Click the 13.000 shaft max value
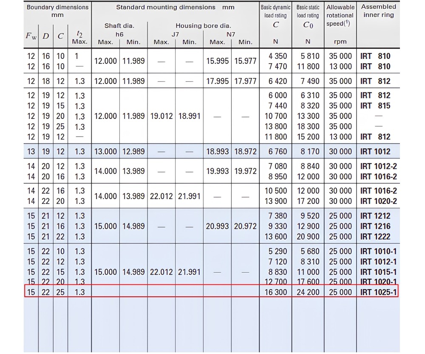Image resolution: width=425 pixels, height=354 pixels. [x=105, y=152]
